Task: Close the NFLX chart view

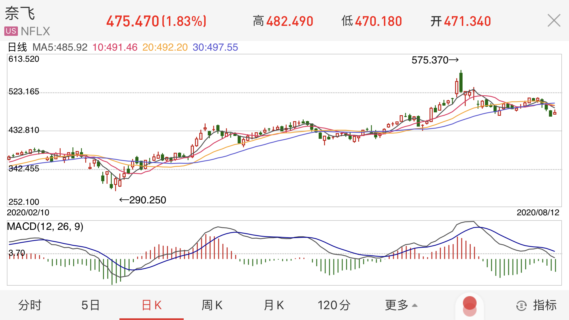Action: click(554, 20)
